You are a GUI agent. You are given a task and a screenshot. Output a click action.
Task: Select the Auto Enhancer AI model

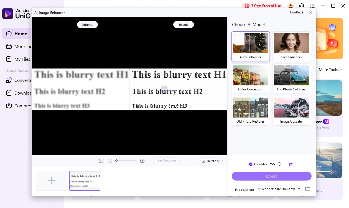(251, 46)
